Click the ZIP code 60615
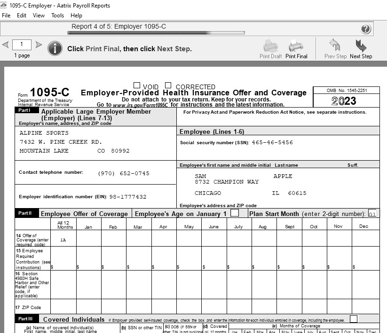 point(297,193)
